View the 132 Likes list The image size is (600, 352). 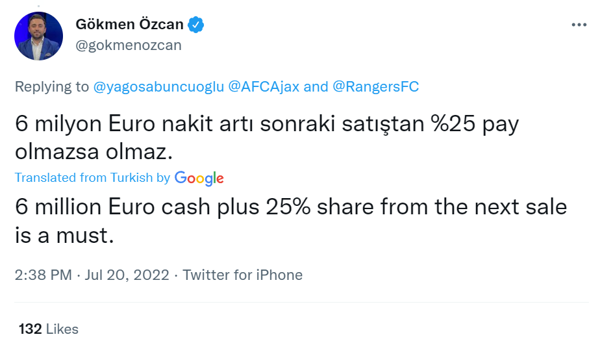pos(49,329)
